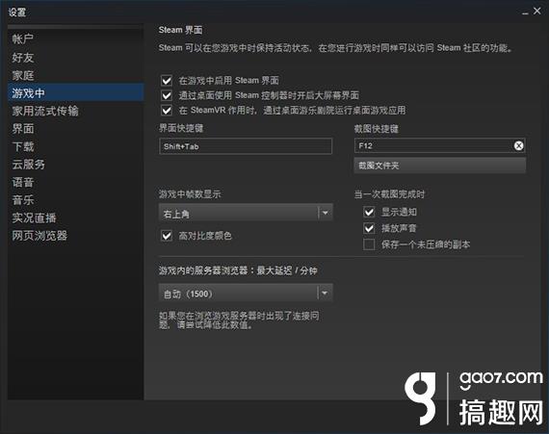549x434 pixels.
Task: Toggle 通过桌面使用 Steam 控制器时开启大屏幕界面 checkbox
Action: (x=167, y=95)
